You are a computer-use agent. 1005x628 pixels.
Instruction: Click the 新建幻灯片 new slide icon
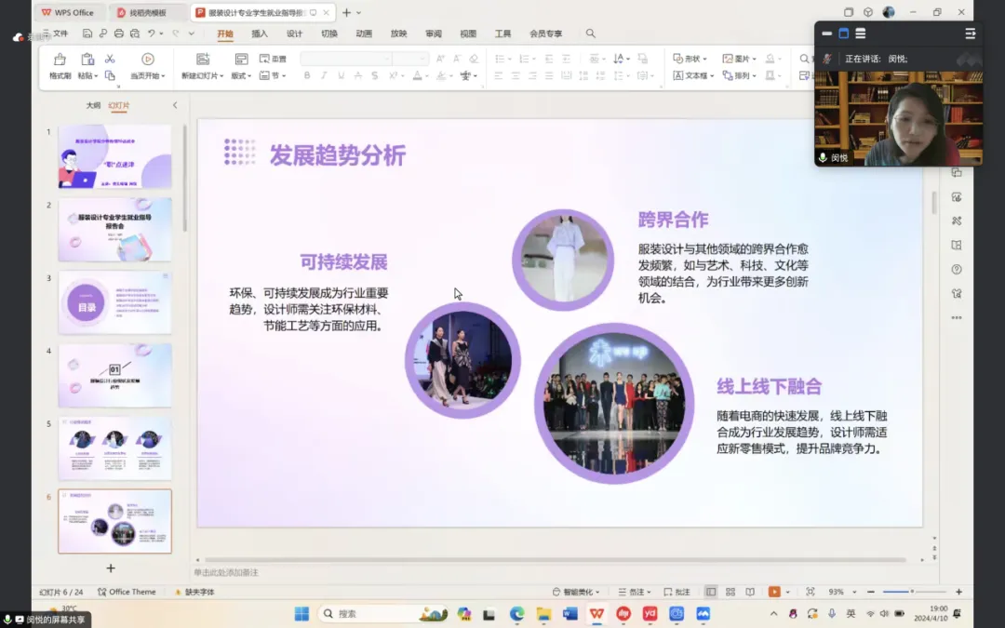(x=202, y=59)
